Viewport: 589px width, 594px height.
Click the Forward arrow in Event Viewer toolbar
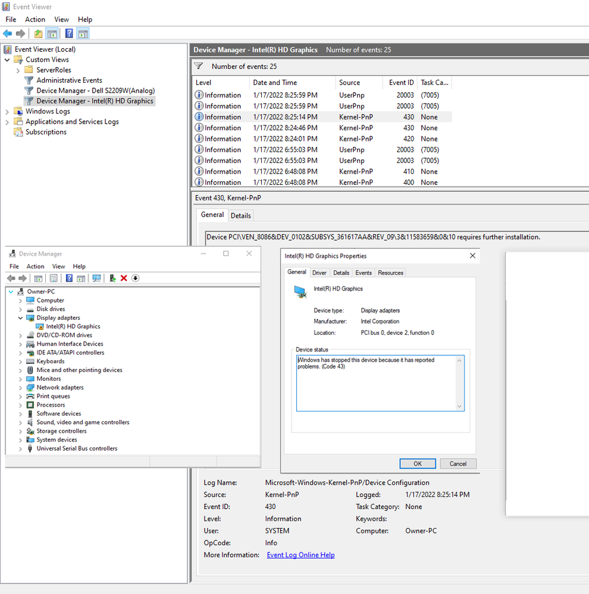coord(20,34)
